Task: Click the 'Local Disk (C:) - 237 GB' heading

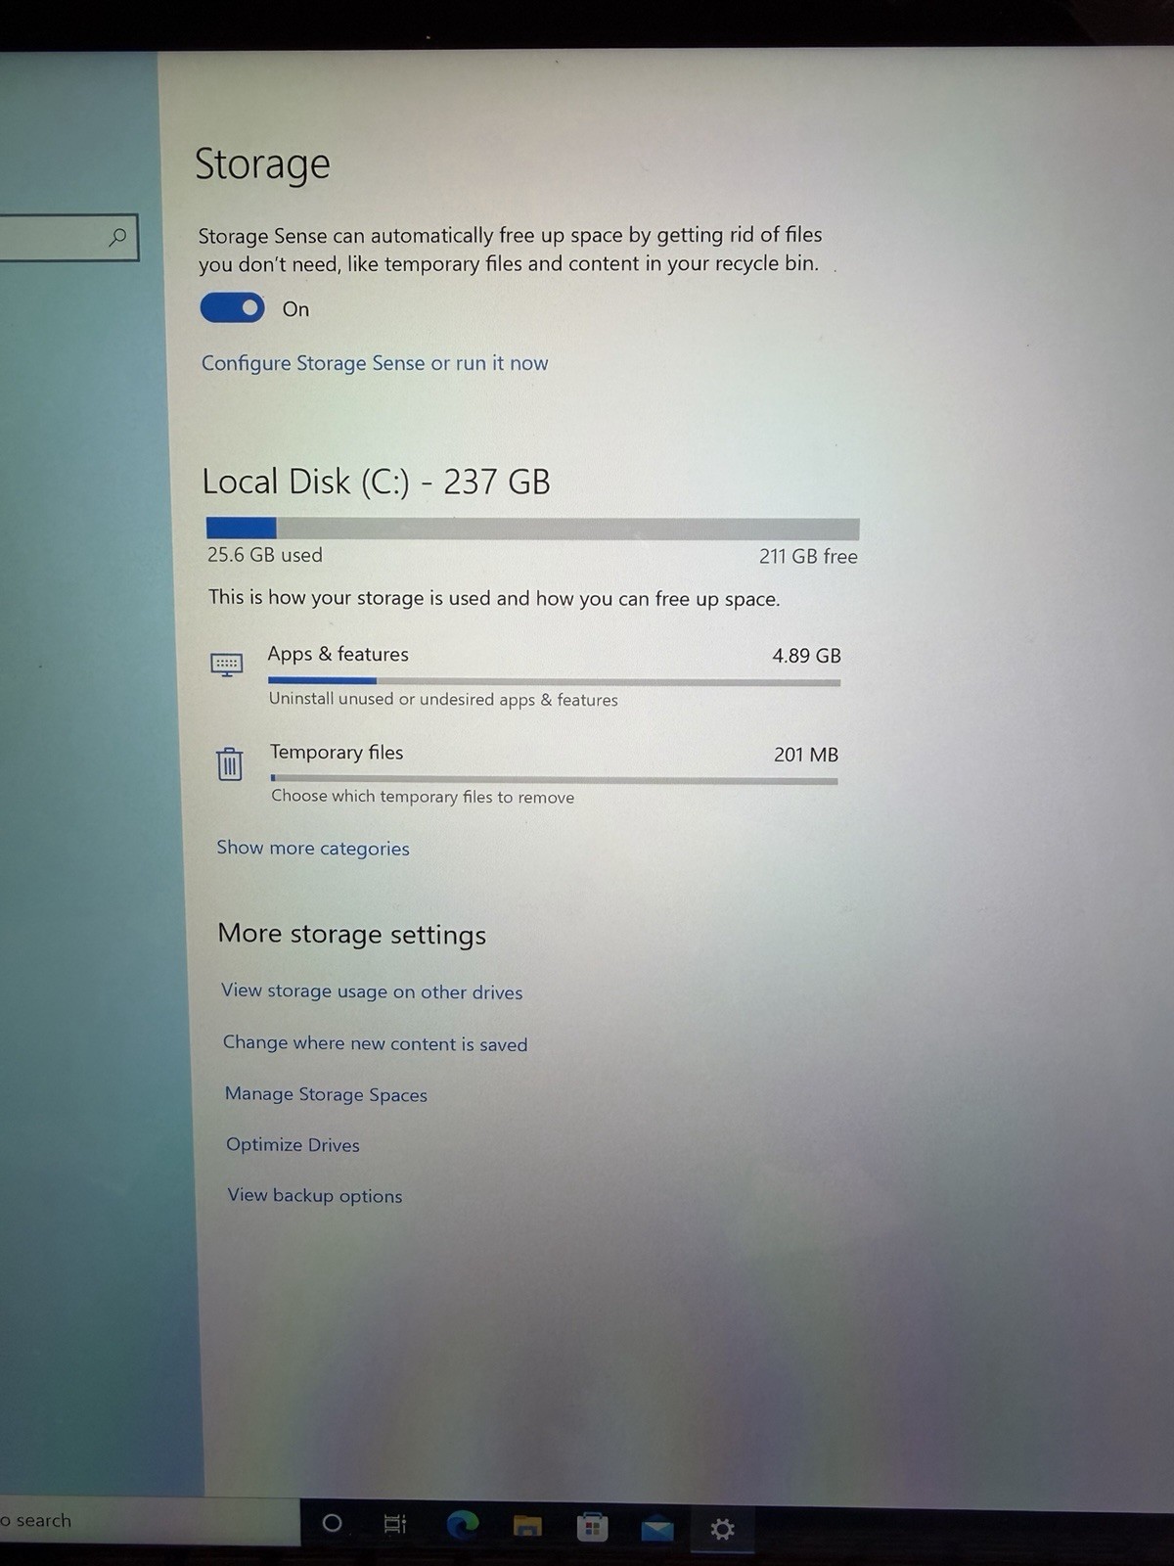Action: [x=377, y=482]
